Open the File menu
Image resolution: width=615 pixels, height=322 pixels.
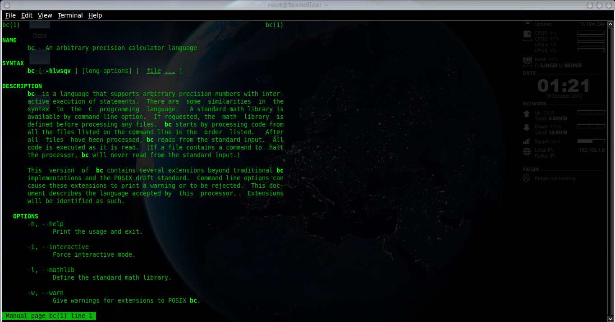(x=10, y=15)
